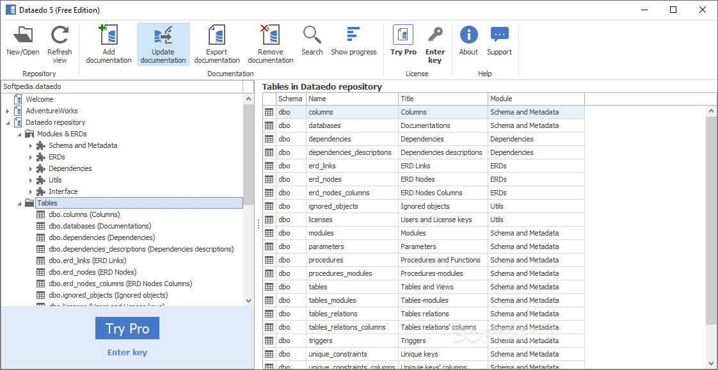
Task: Expand the Schema and Metadata module
Action: point(31,145)
